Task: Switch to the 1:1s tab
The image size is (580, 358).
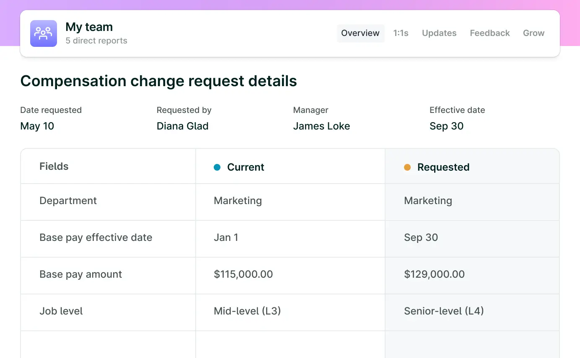Action: pyautogui.click(x=401, y=33)
